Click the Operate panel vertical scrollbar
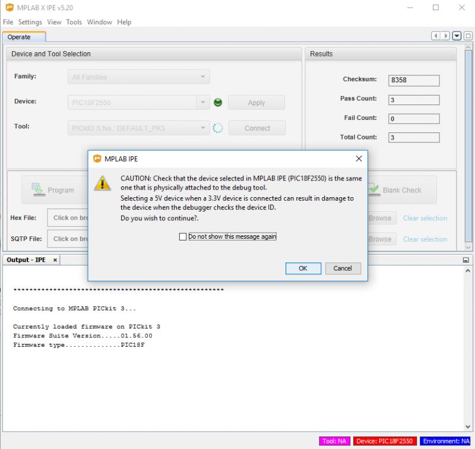Image resolution: width=475 pixels, height=449 pixels. (x=468, y=146)
